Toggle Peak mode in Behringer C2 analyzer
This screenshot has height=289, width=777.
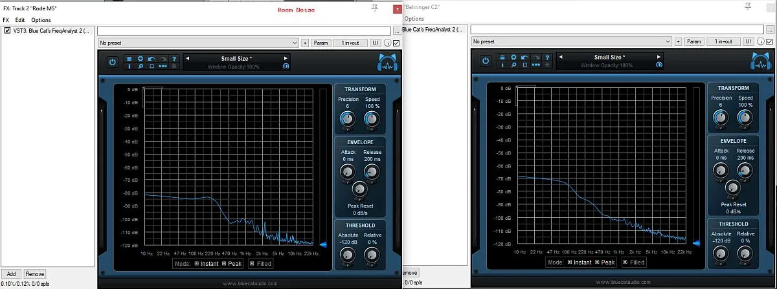pyautogui.click(x=605, y=262)
